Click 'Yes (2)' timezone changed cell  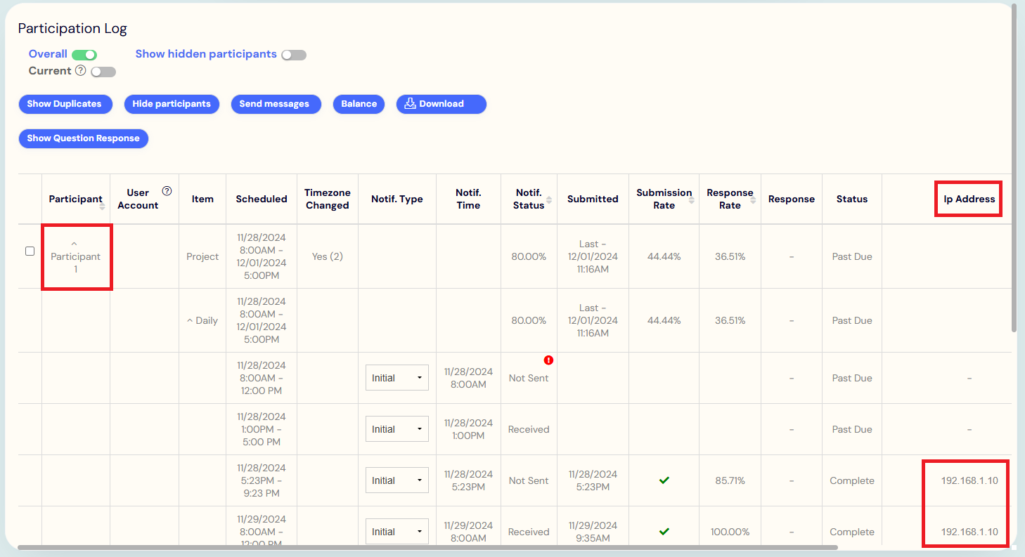(328, 257)
